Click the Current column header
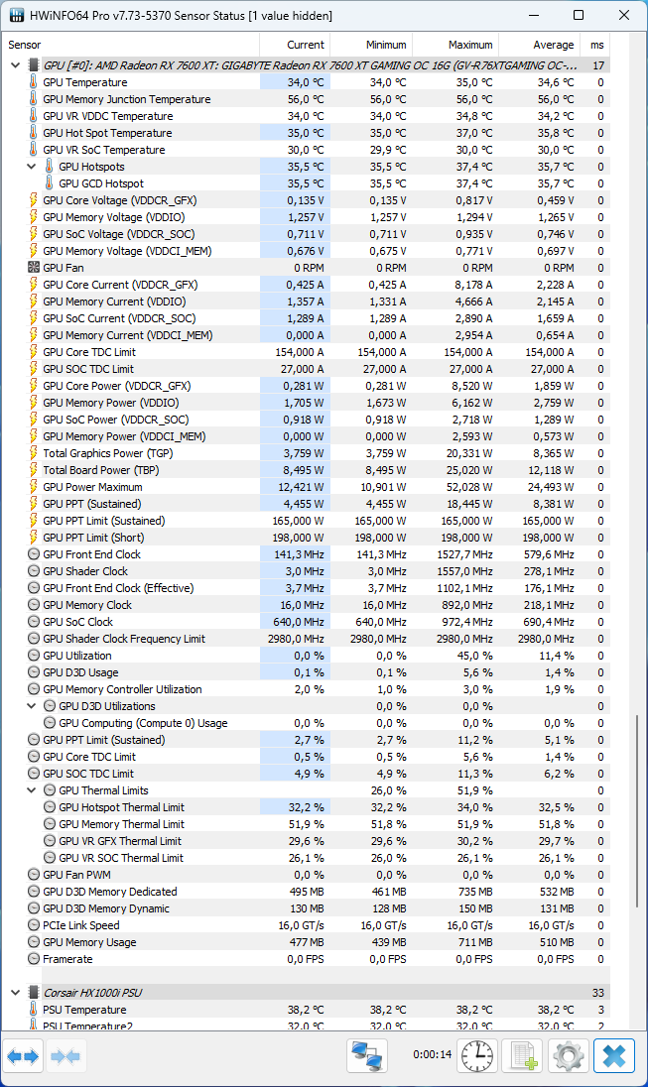The height and width of the screenshot is (1087, 648). tap(294, 45)
